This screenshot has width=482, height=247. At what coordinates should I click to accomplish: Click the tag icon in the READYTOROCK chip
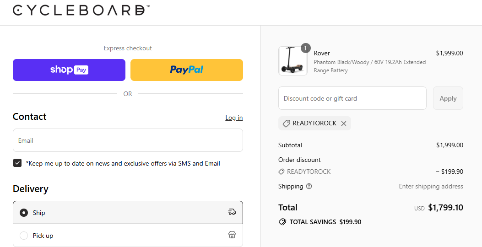(286, 123)
